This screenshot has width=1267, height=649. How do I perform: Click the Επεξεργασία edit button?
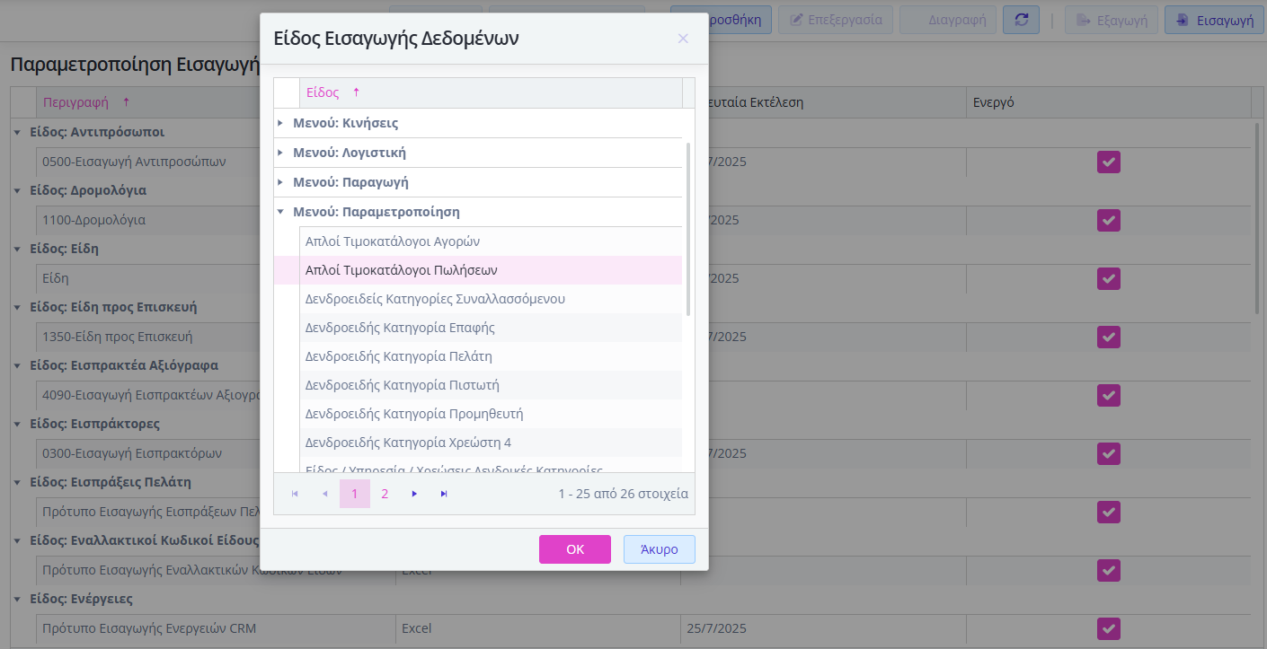[836, 20]
